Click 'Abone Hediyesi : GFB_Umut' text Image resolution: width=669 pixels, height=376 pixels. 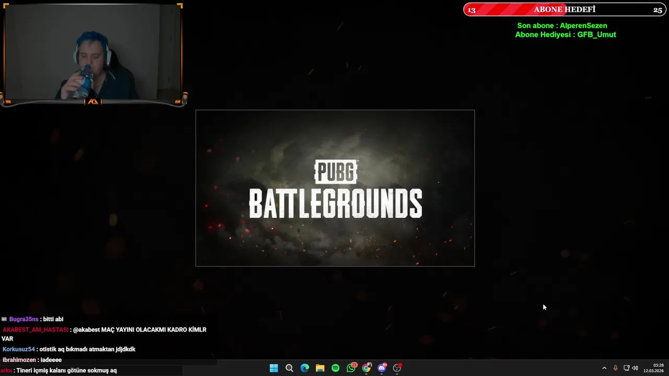[566, 34]
